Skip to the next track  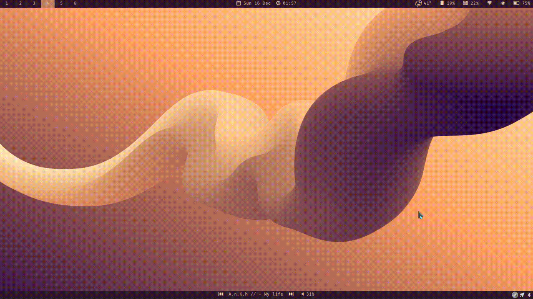pos(291,294)
